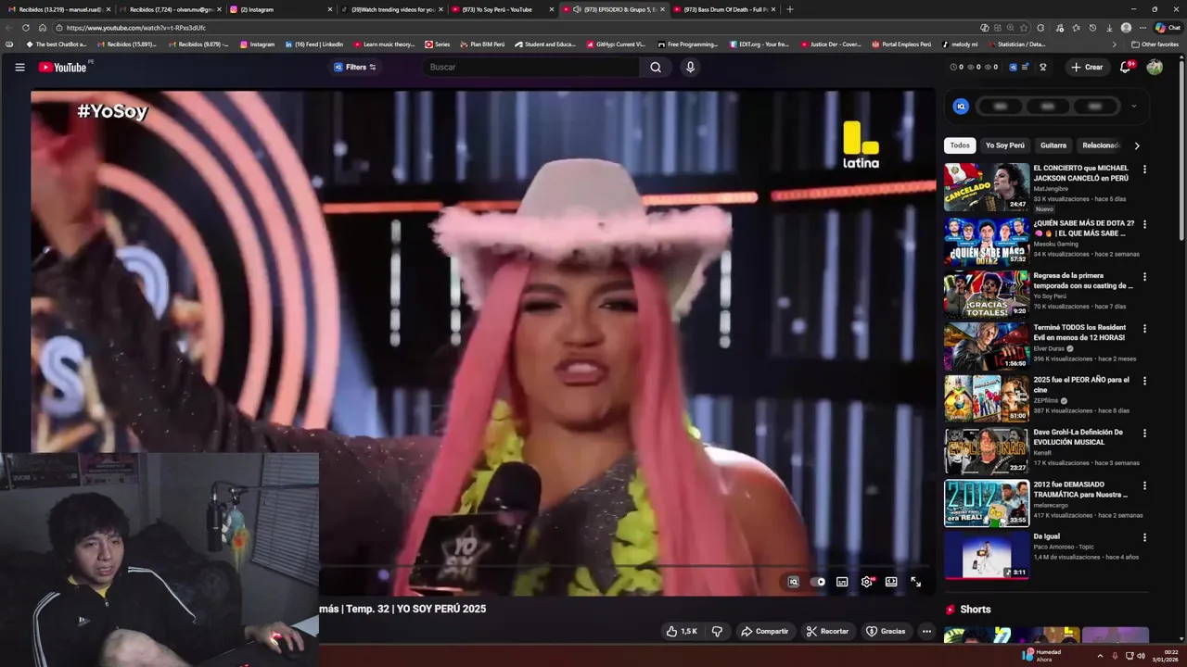Open the LinkedIn Feed bookmark
This screenshot has width=1187, height=667.
click(x=314, y=44)
